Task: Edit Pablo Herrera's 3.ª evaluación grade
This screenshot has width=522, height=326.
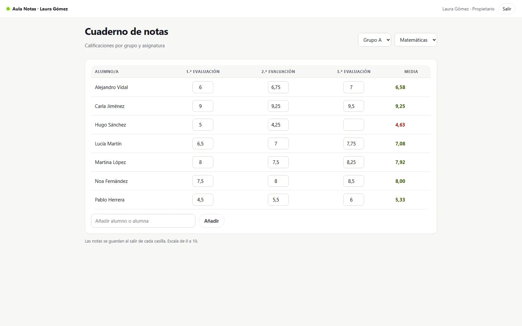Action: (x=353, y=200)
